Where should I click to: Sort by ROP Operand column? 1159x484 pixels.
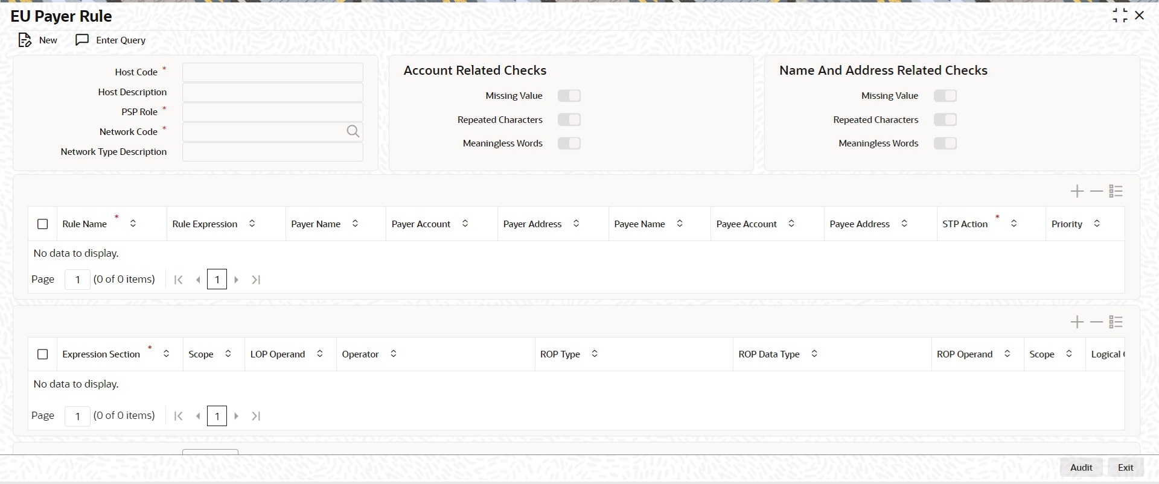[x=1007, y=354]
